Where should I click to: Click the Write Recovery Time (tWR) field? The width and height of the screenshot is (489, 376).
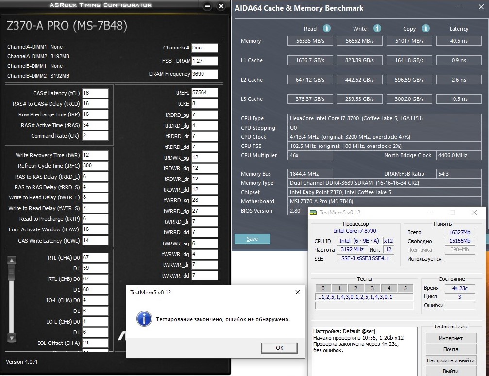tap(95, 155)
